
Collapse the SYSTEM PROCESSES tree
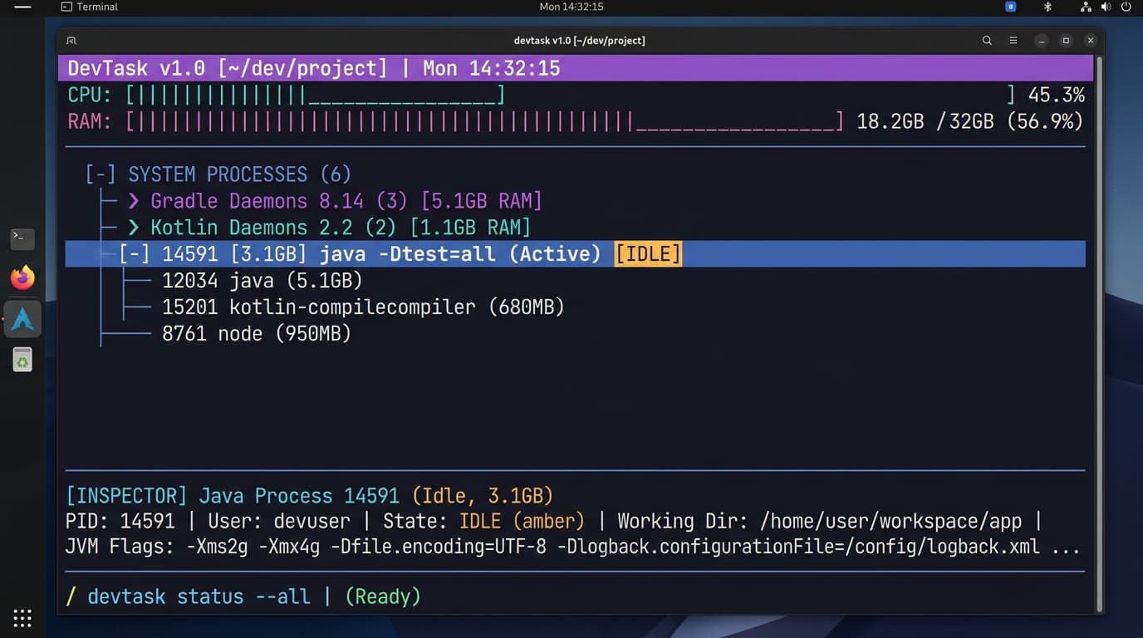(101, 174)
